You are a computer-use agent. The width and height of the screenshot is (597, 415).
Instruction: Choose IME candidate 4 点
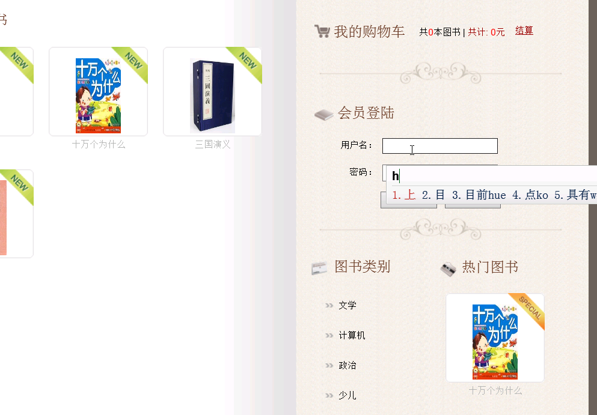[x=530, y=195]
